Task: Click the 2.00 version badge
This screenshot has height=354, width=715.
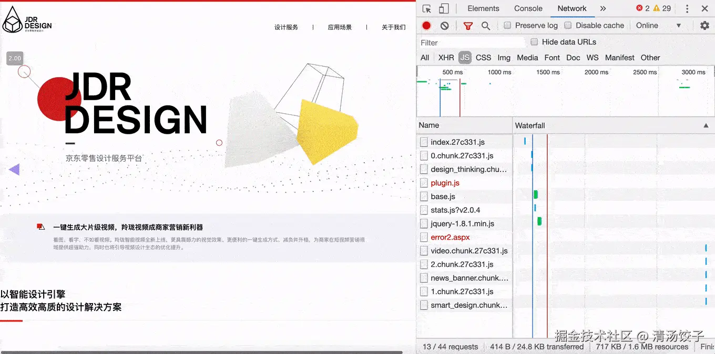Action: tap(15, 59)
